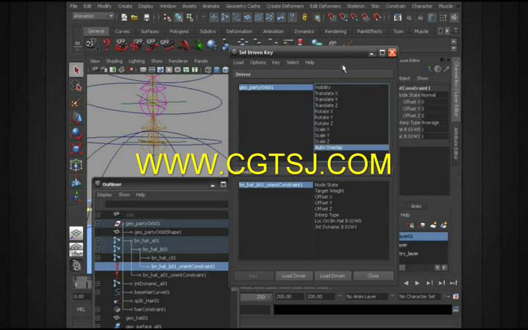Click the play forward button
Viewport: 528px width, 330px height.
[418, 283]
